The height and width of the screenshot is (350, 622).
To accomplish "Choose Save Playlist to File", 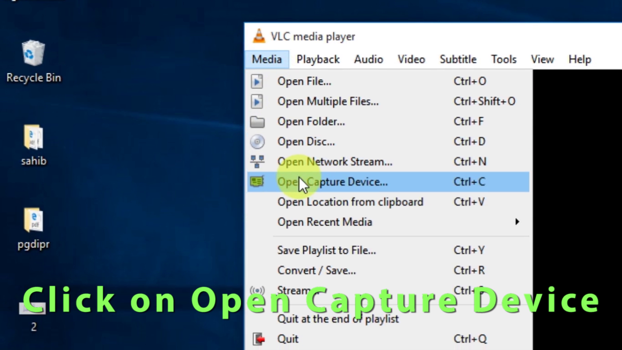I will pos(388,250).
